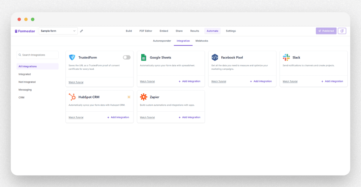Watch Tutorial for HubSpot CRM
This screenshot has height=187, width=361.
pyautogui.click(x=76, y=117)
